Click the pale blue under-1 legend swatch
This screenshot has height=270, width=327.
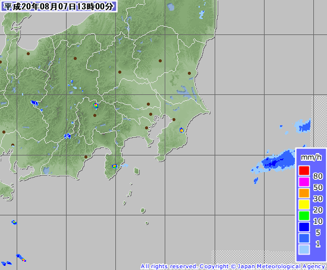(x=304, y=249)
